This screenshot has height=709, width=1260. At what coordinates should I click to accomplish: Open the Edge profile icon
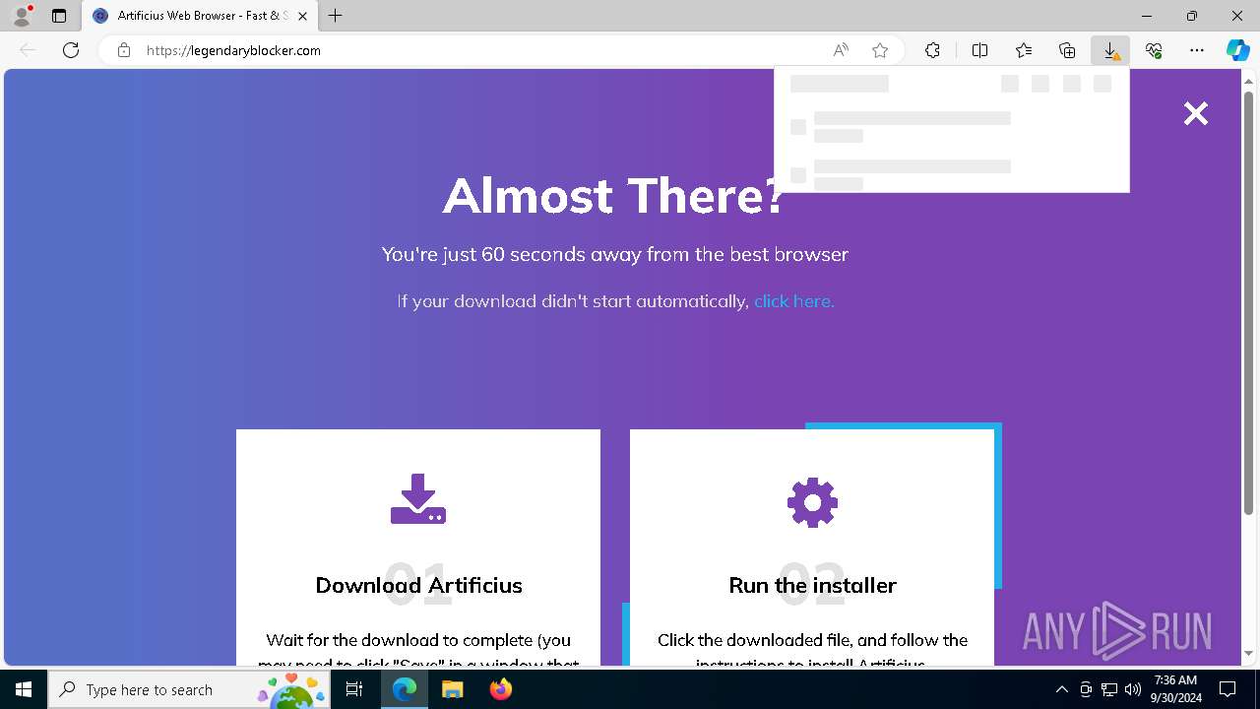pyautogui.click(x=22, y=16)
